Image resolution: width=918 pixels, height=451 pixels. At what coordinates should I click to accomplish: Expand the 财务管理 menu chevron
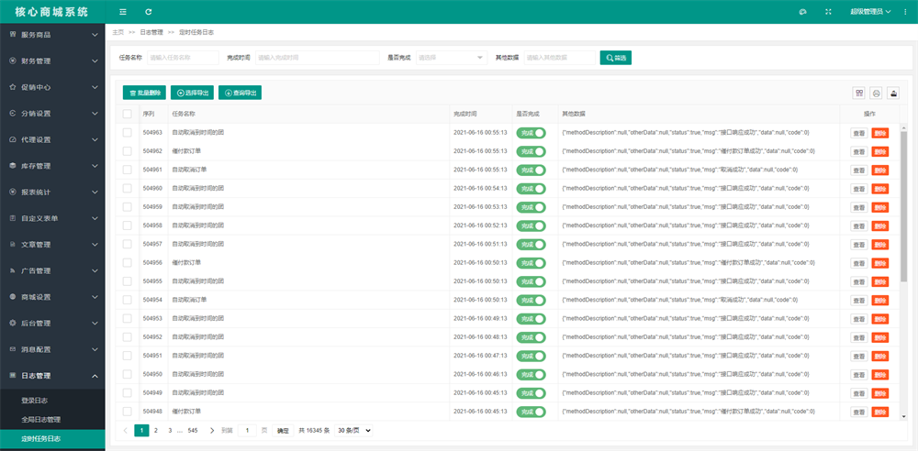pos(95,61)
